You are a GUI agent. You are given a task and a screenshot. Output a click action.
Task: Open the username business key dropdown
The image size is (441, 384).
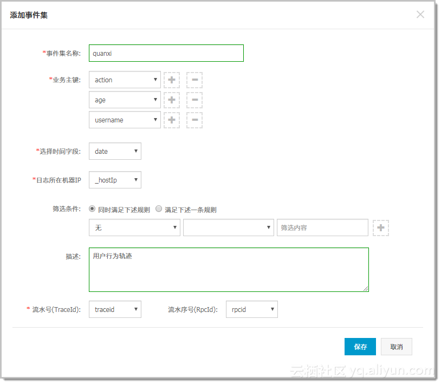(125, 120)
